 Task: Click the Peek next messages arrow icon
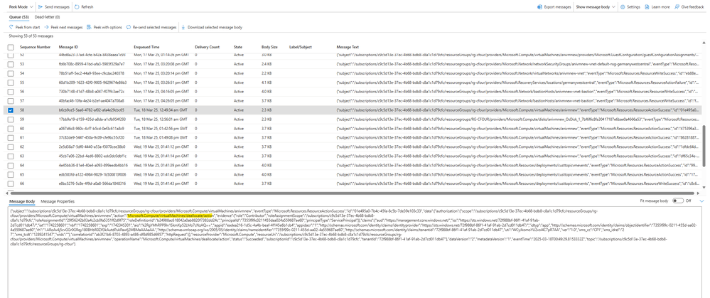[46, 27]
